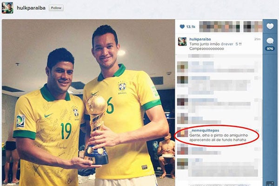
Task: Click the blurred avatar directly below _nemequittepas comment
Action: coord(182,149)
